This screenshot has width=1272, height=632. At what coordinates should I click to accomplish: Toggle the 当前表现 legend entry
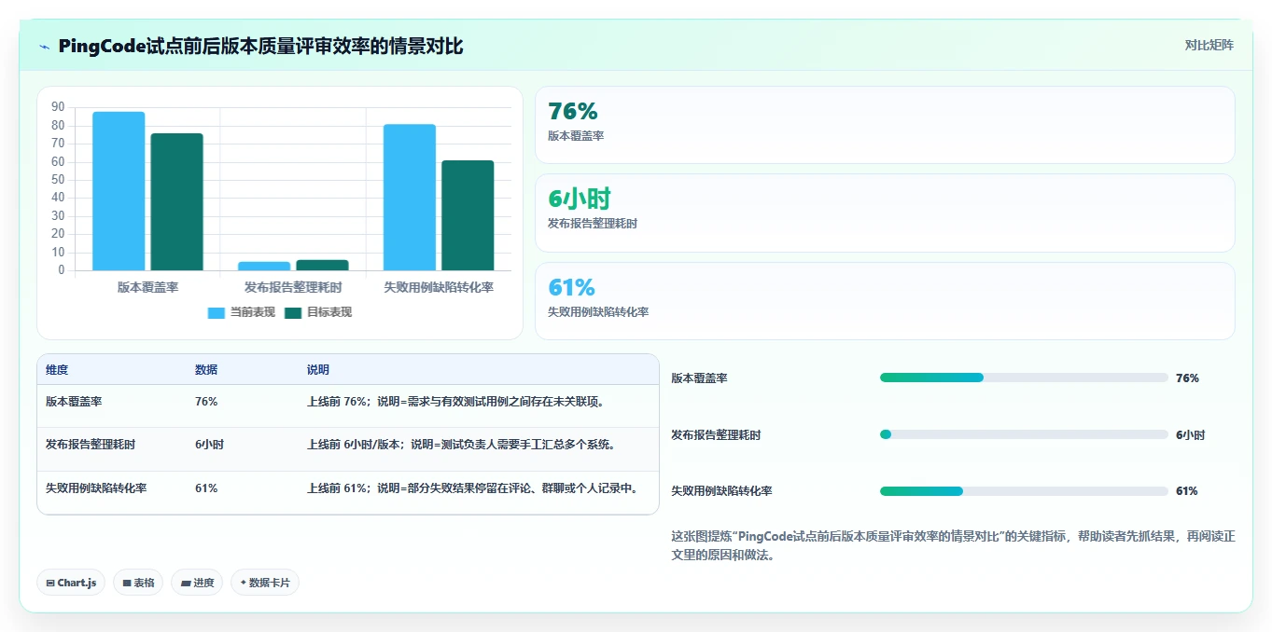[x=242, y=312]
